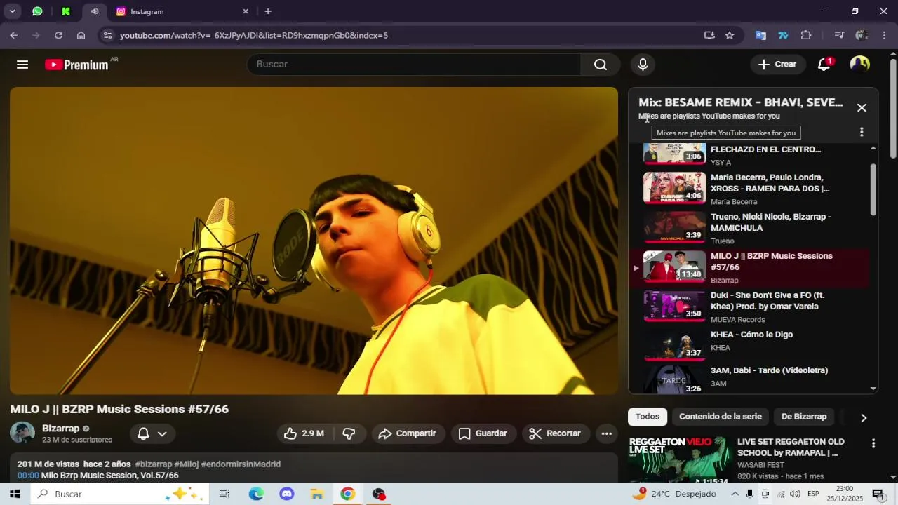The width and height of the screenshot is (898, 505).
Task: Open the YouTube hamburger guide menu
Action: tap(22, 65)
